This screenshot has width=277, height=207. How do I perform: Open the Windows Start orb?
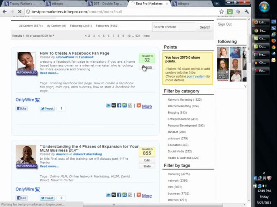click(264, 7)
